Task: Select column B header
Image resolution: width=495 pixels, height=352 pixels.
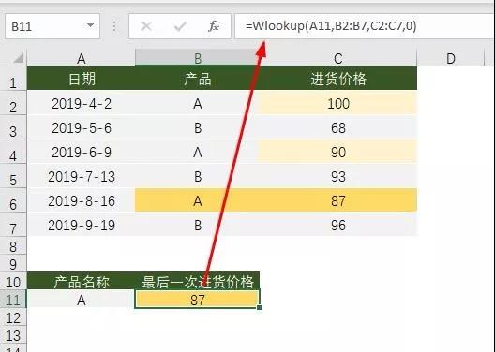Action: pos(198,58)
